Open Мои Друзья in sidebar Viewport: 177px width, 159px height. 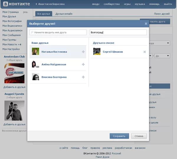(x=9, y=17)
